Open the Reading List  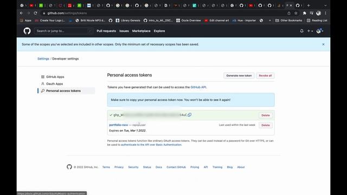point(317,21)
